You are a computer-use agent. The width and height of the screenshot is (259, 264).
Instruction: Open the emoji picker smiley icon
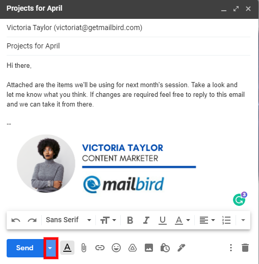116,248
